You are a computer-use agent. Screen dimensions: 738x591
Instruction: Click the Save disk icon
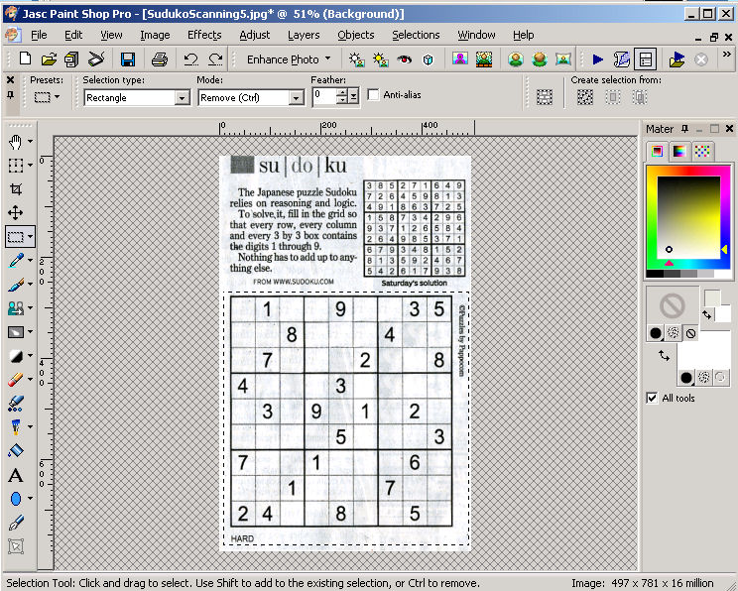pyautogui.click(x=72, y=59)
